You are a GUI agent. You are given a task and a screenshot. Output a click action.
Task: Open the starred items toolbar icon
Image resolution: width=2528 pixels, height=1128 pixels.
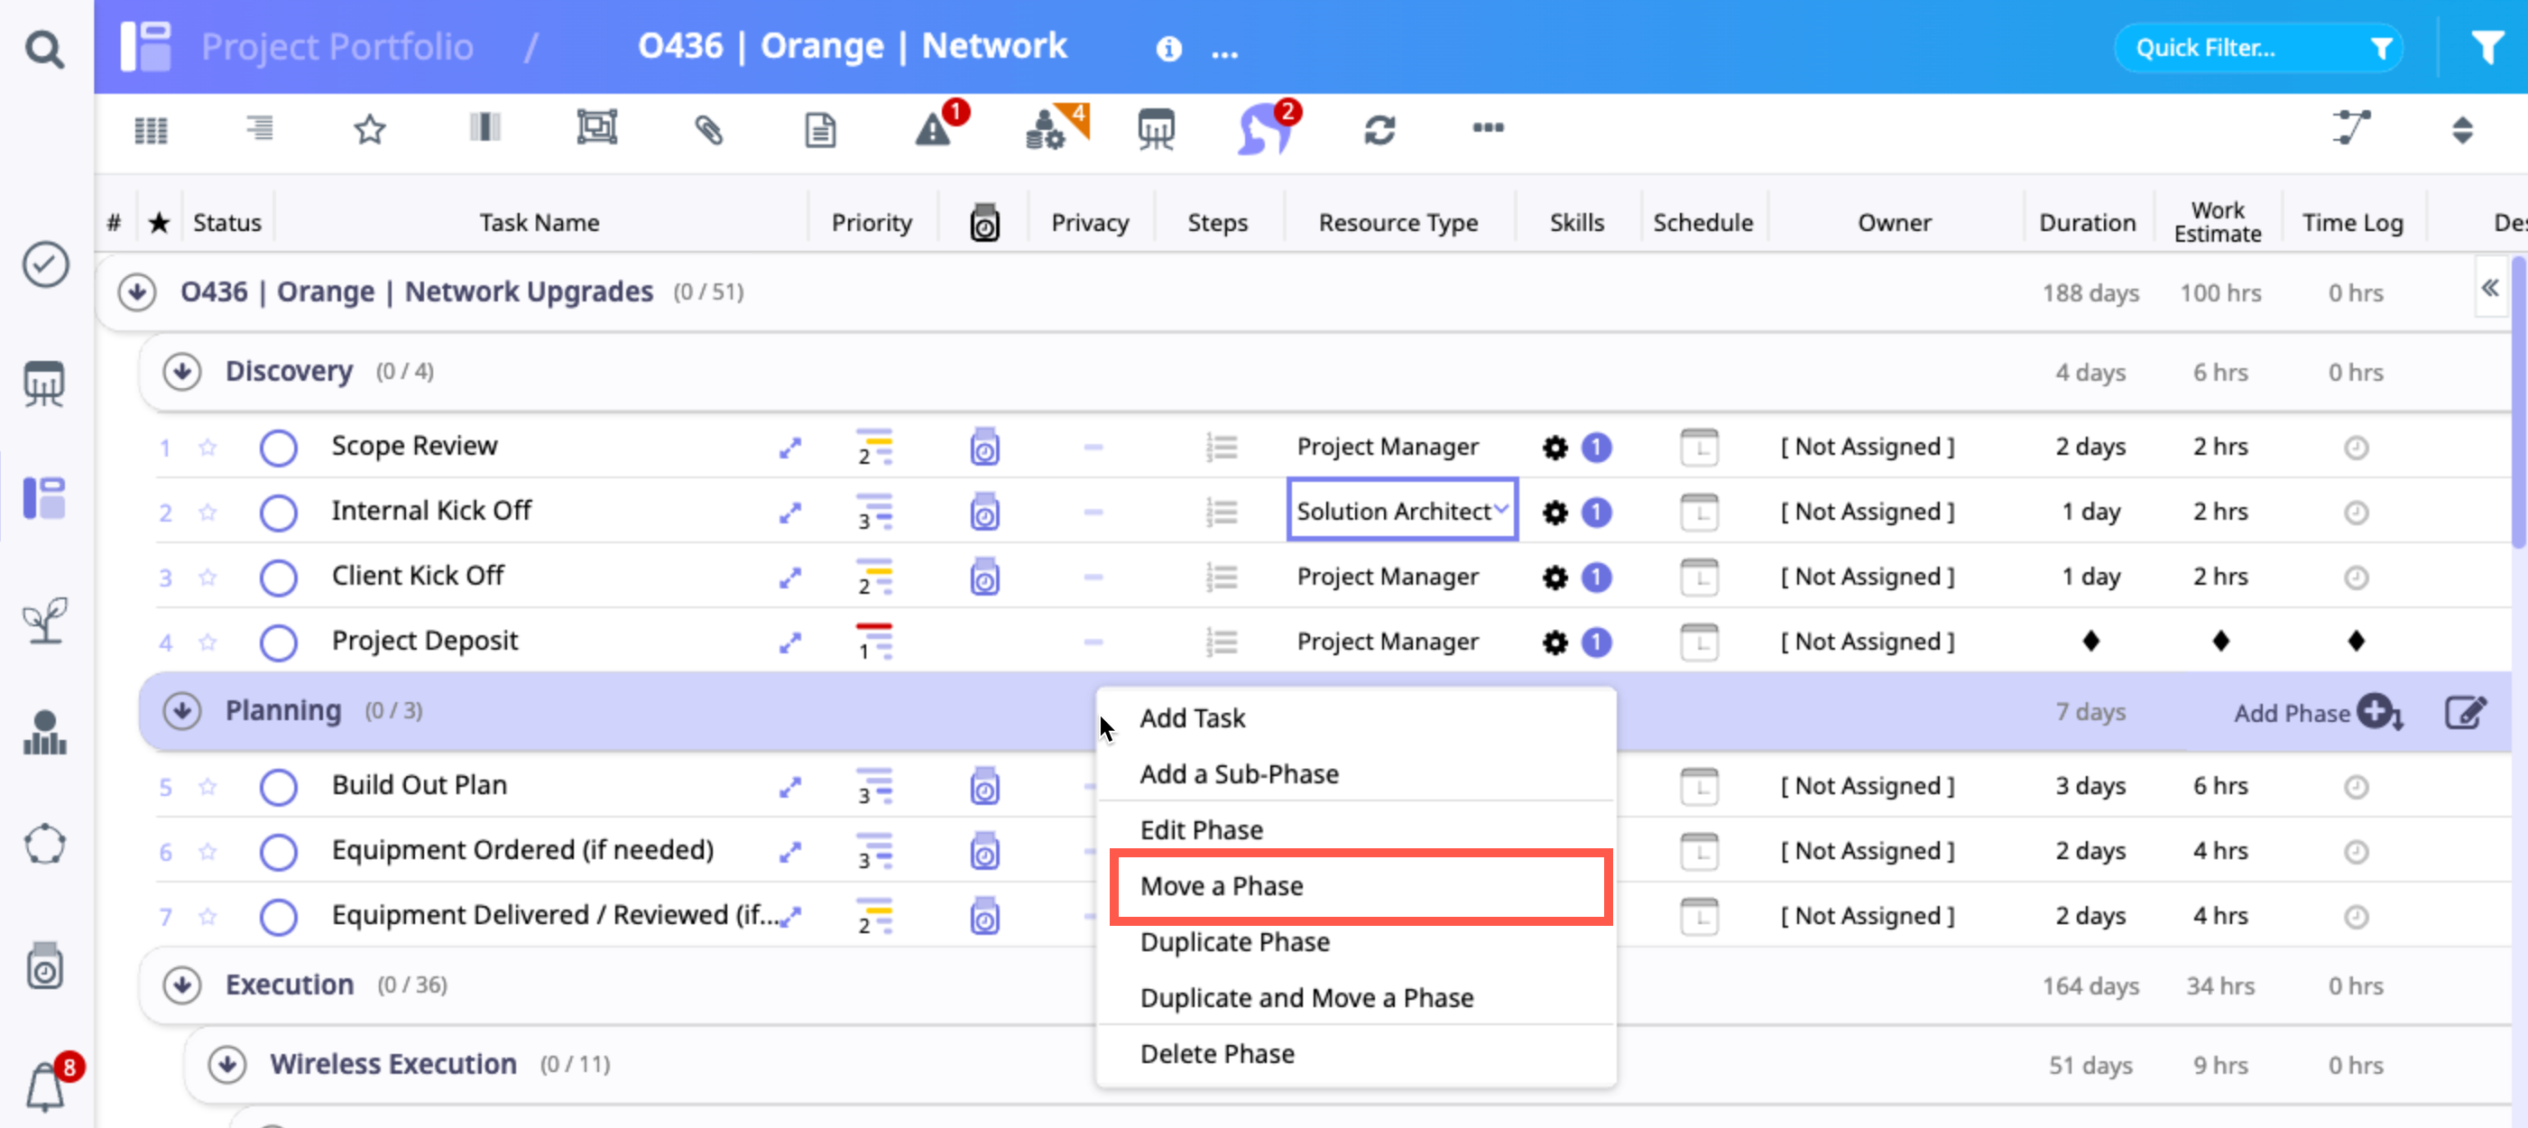pyautogui.click(x=369, y=129)
